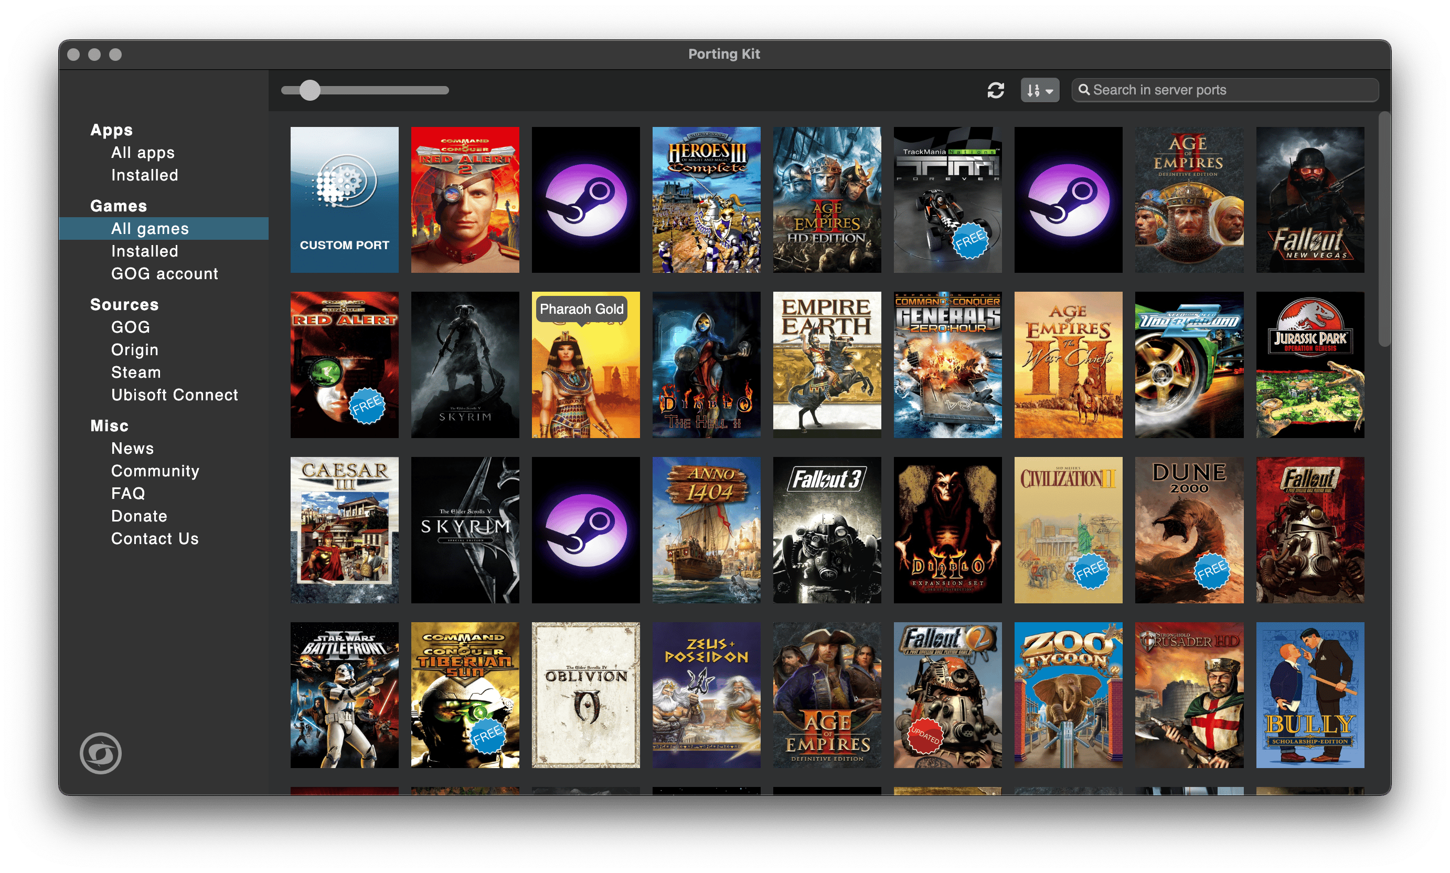Click the vertical scrollbar of the game grid
This screenshot has width=1450, height=873.
click(1385, 229)
